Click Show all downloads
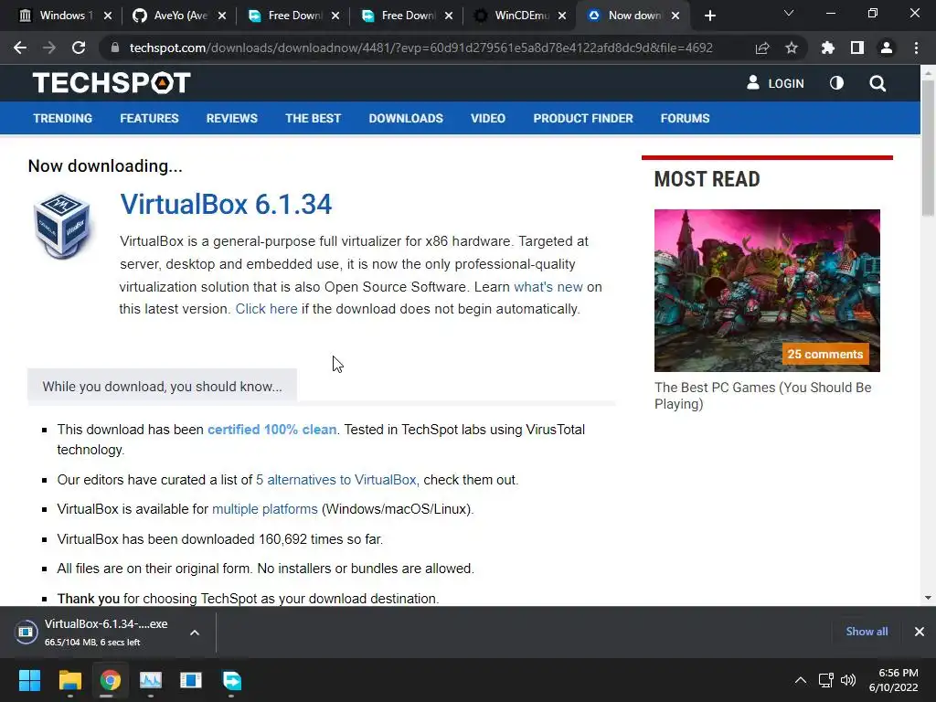Viewport: 936px width, 702px height. pyautogui.click(x=867, y=632)
